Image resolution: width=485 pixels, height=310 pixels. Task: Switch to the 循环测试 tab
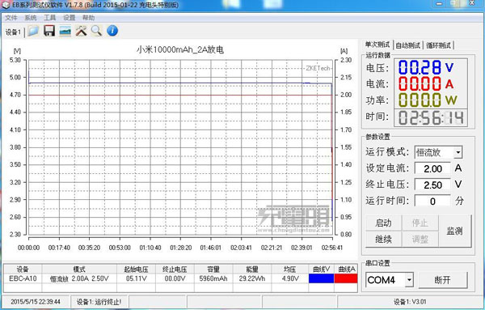coord(438,45)
